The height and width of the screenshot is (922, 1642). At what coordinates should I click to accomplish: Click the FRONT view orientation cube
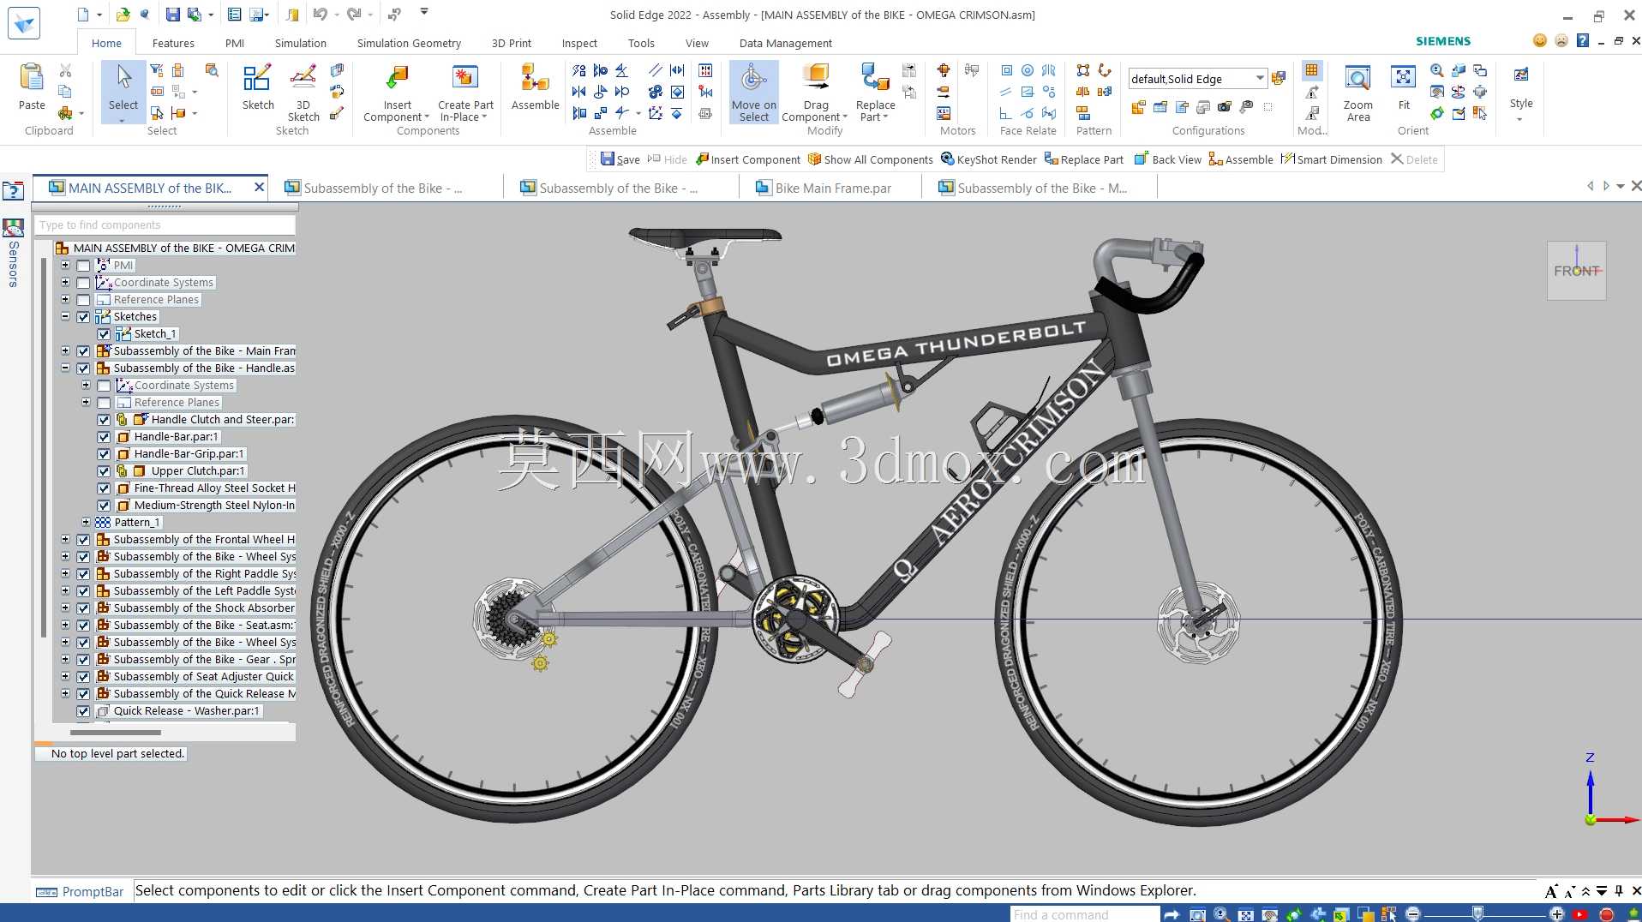1576,271
